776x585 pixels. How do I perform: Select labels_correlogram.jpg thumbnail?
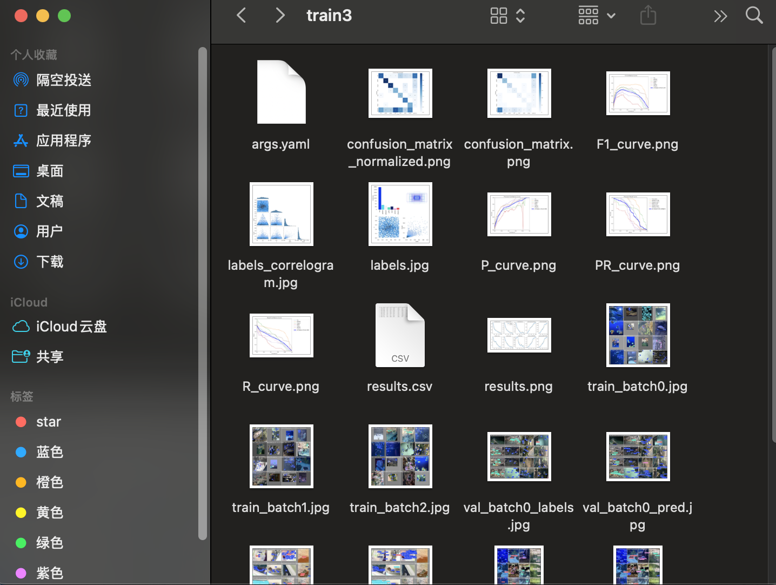[281, 214]
